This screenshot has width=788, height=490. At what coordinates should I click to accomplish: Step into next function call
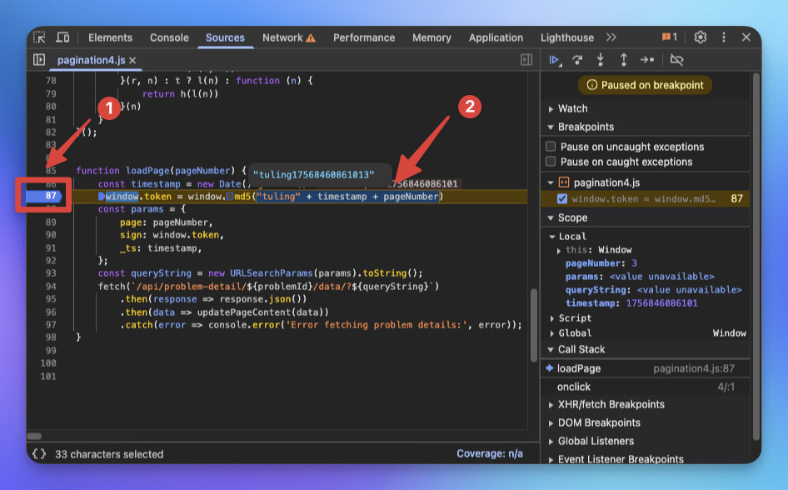coord(600,60)
